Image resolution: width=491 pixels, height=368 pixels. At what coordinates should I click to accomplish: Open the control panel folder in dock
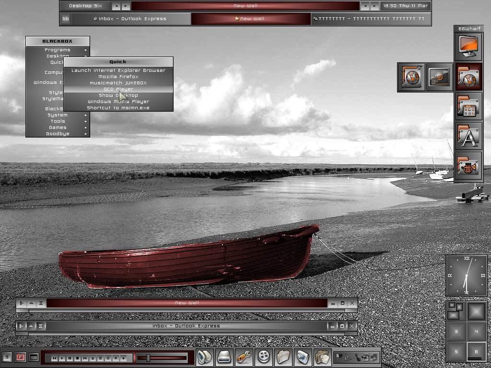coord(468,106)
